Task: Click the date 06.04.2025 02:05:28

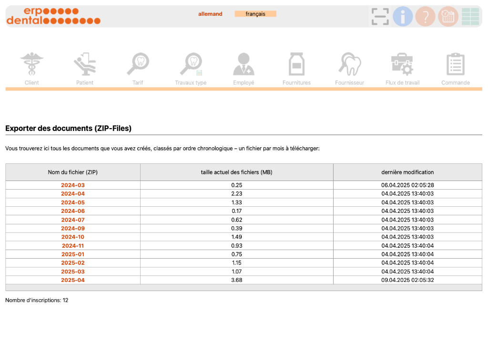Action: click(408, 185)
